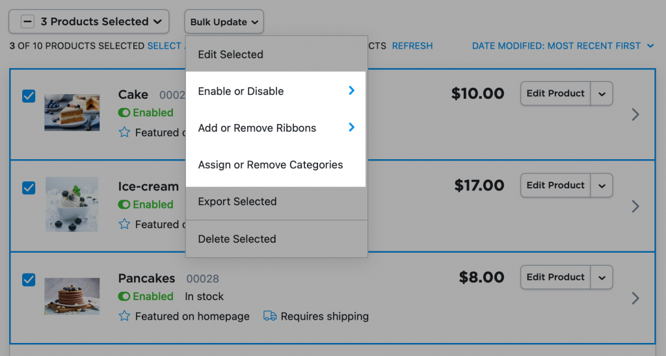Open the Bulk Update dropdown
Viewport: 666px width, 356px height.
coord(224,21)
